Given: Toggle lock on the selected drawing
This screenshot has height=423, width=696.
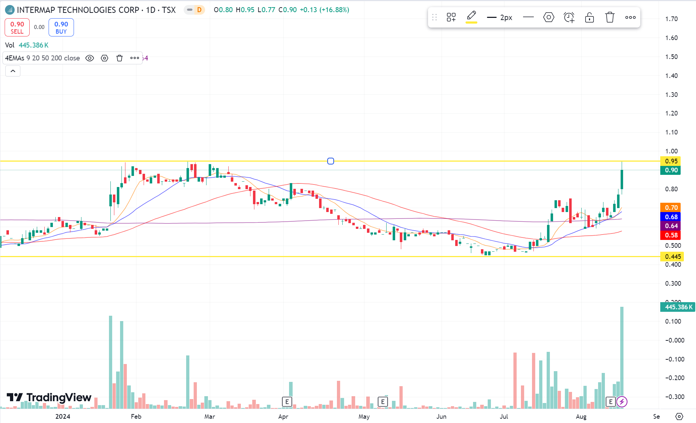Looking at the screenshot, I should [x=590, y=17].
